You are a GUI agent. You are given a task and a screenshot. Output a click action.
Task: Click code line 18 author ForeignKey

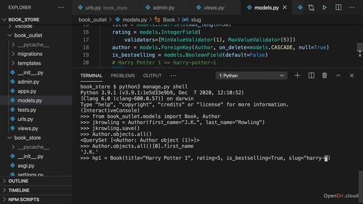pos(221,48)
